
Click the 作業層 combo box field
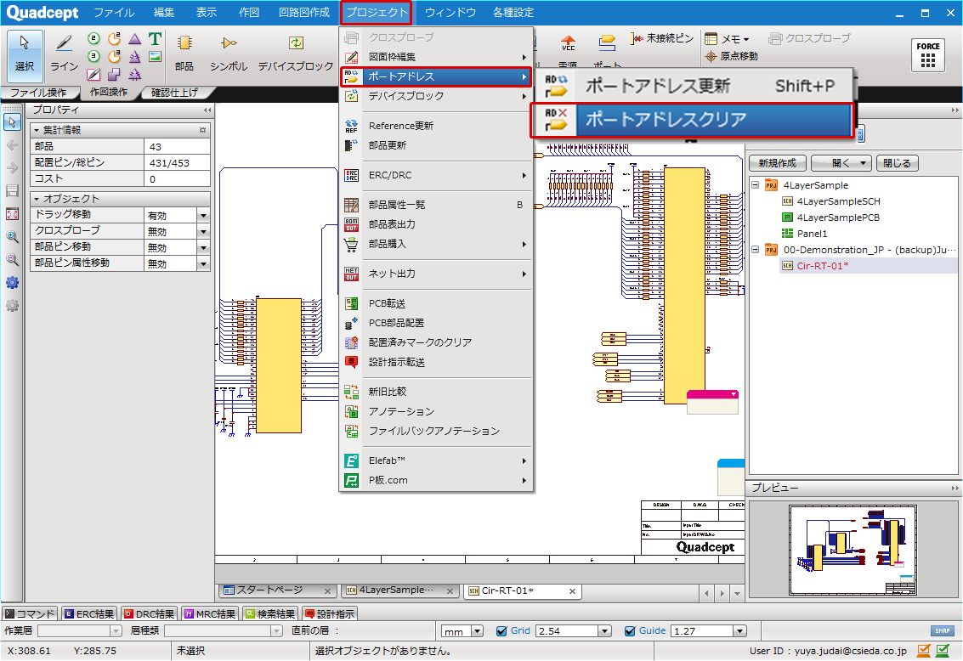pyautogui.click(x=81, y=631)
